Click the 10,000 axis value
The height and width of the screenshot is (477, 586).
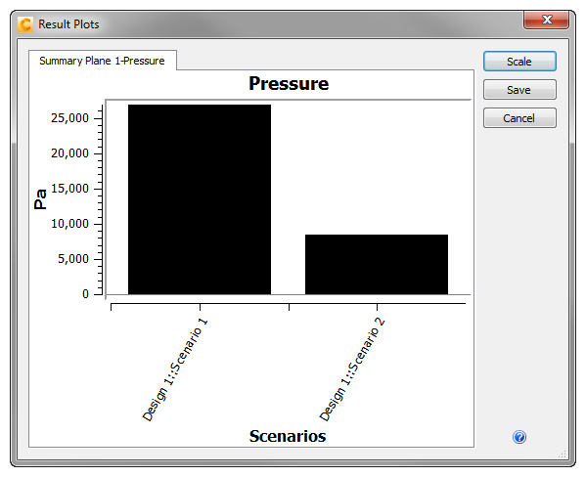pyautogui.click(x=69, y=224)
